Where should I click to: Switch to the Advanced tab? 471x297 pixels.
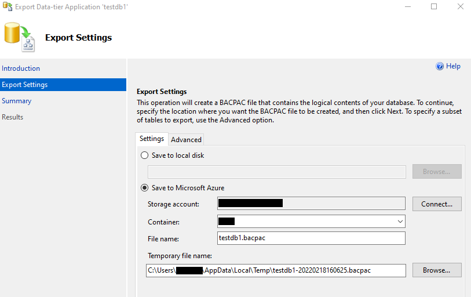(x=186, y=139)
